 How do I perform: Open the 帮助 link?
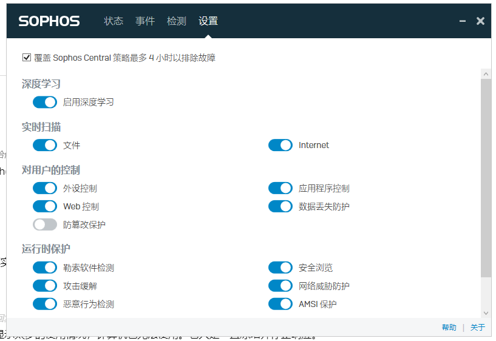click(449, 328)
